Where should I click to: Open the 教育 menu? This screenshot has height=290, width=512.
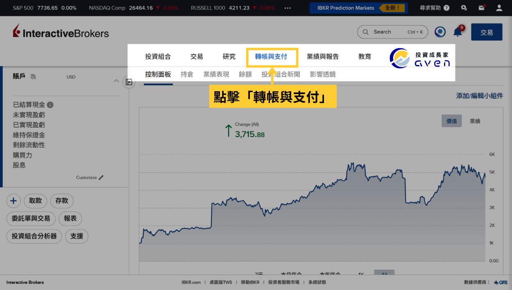[x=365, y=57]
